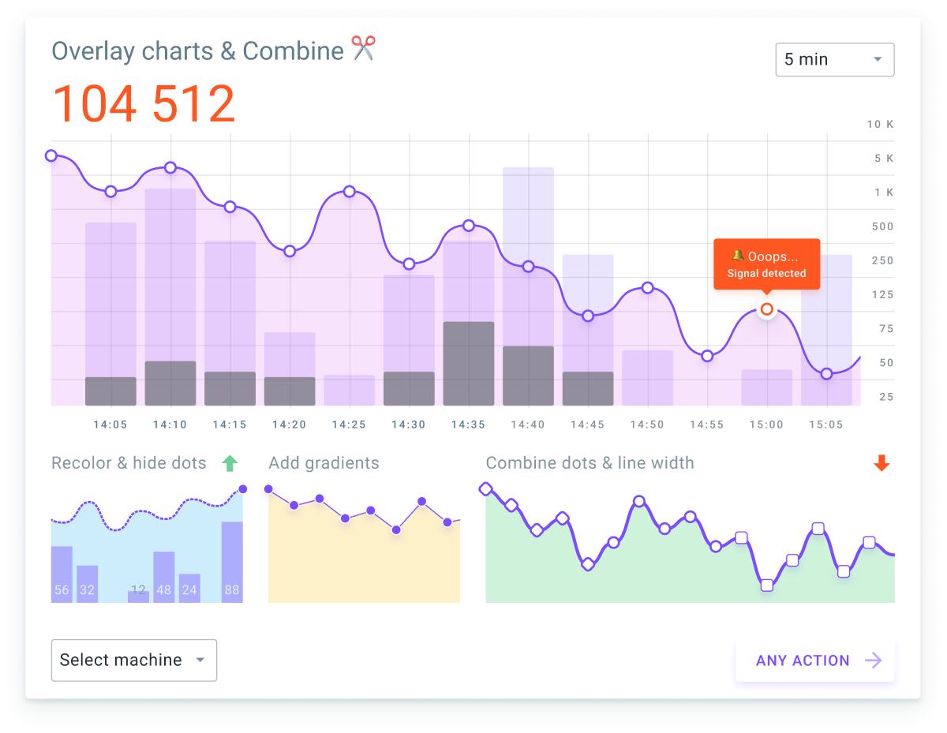
Task: Expand the caret arrow of the 5 min selector
Action: click(x=879, y=59)
